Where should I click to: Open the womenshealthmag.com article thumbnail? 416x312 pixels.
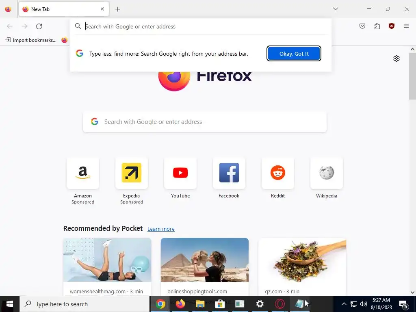(107, 260)
